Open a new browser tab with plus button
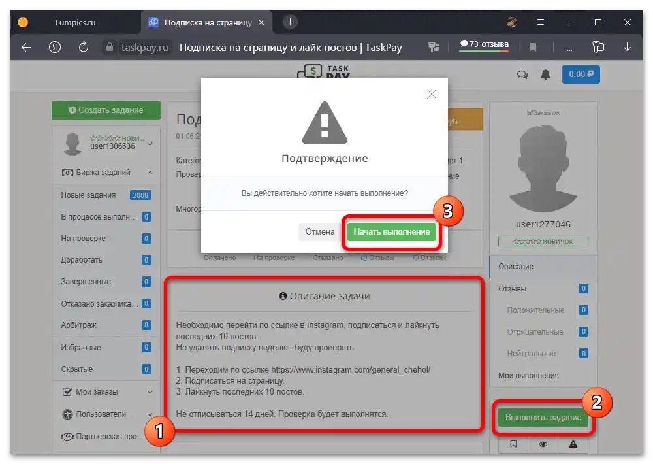The image size is (653, 464). point(290,22)
